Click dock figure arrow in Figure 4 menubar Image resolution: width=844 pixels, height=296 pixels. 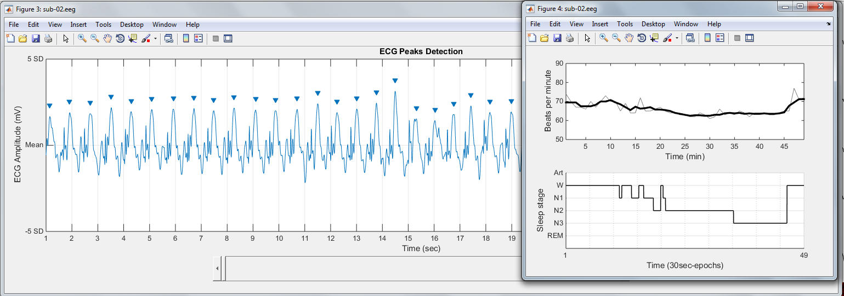tap(829, 24)
